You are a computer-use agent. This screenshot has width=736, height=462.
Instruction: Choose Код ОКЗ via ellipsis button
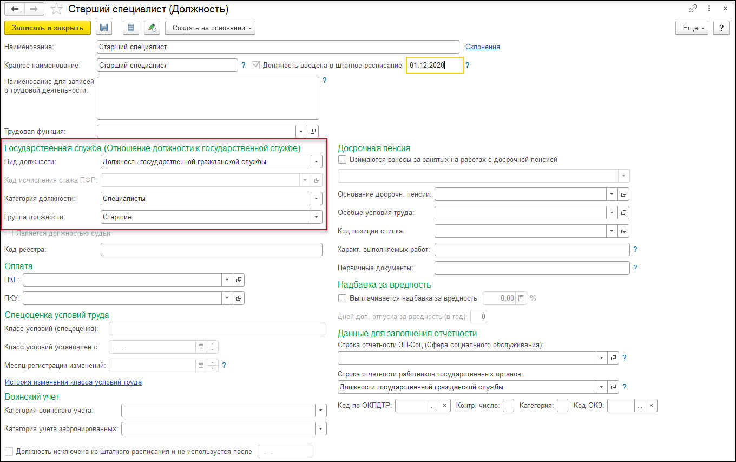click(640, 405)
